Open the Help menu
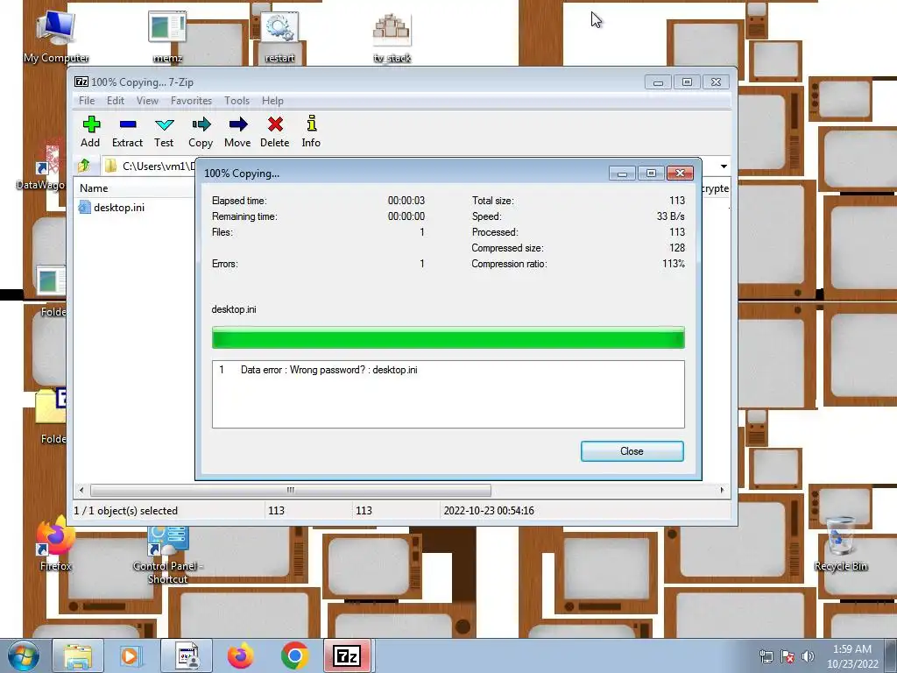The image size is (897, 673). click(272, 101)
